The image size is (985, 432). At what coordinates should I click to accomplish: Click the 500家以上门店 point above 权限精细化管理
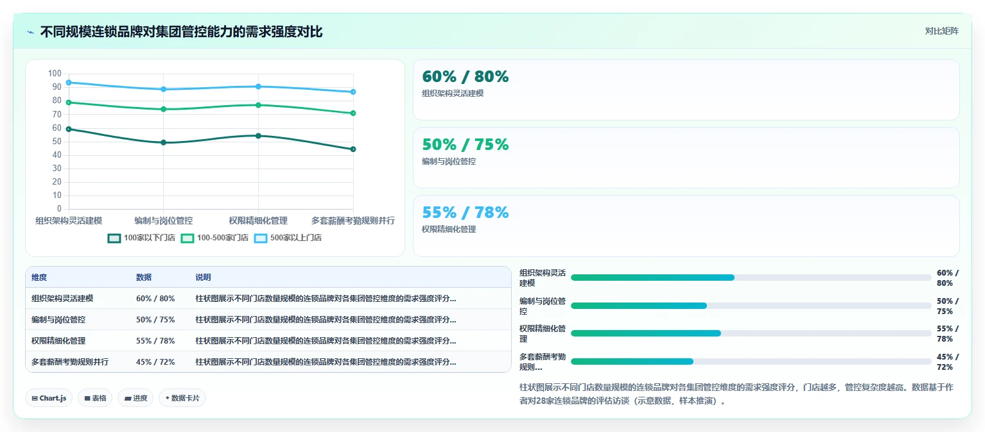coord(258,87)
